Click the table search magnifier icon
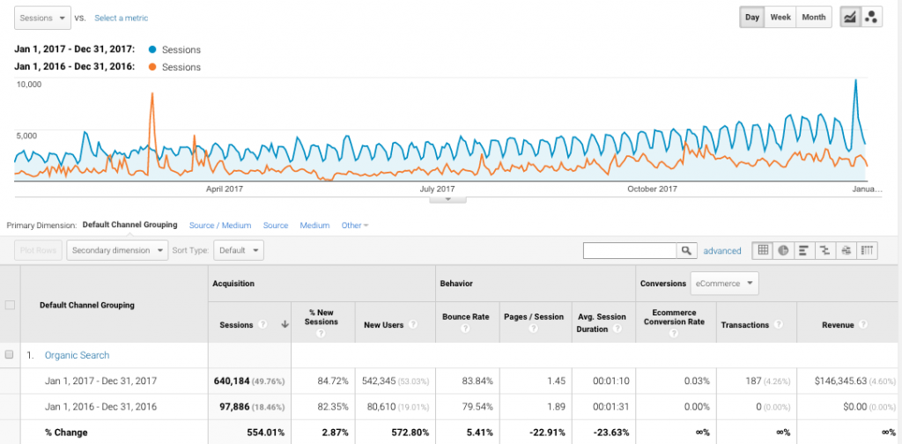902x444 pixels. click(x=685, y=251)
